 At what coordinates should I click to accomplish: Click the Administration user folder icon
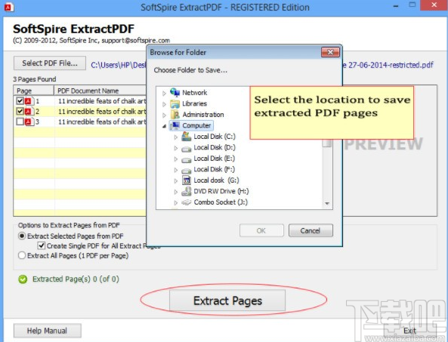click(175, 115)
